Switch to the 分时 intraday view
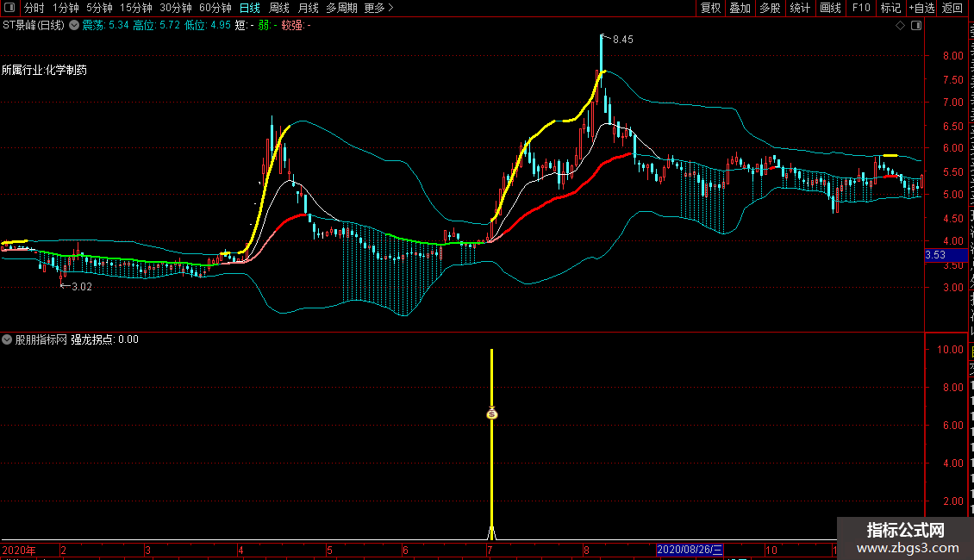Screen dimensions: 974x560 click(34, 8)
